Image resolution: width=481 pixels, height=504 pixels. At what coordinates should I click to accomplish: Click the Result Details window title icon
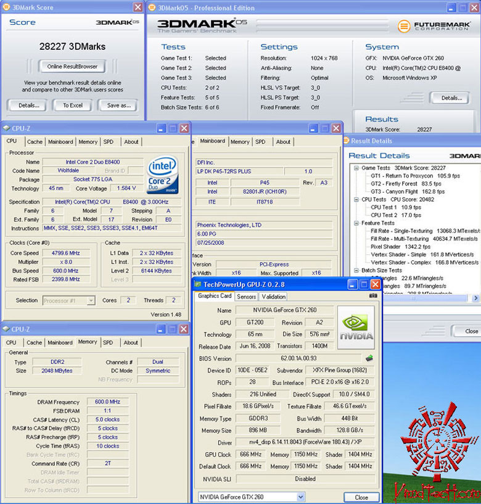tap(347, 141)
